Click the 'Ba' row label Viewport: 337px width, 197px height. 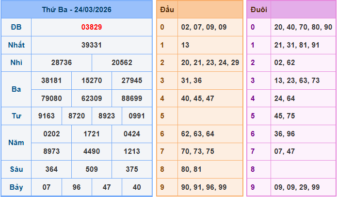[16, 89]
